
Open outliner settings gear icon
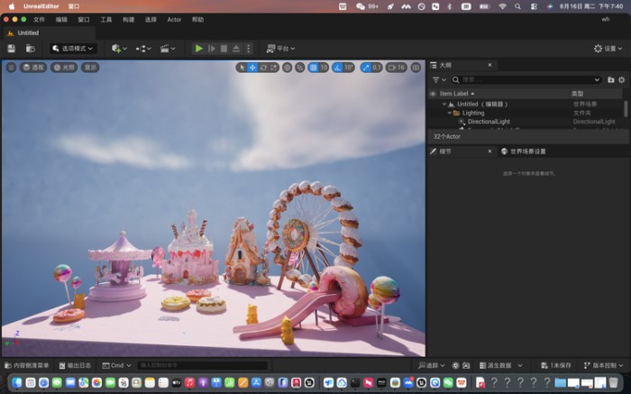click(x=622, y=79)
